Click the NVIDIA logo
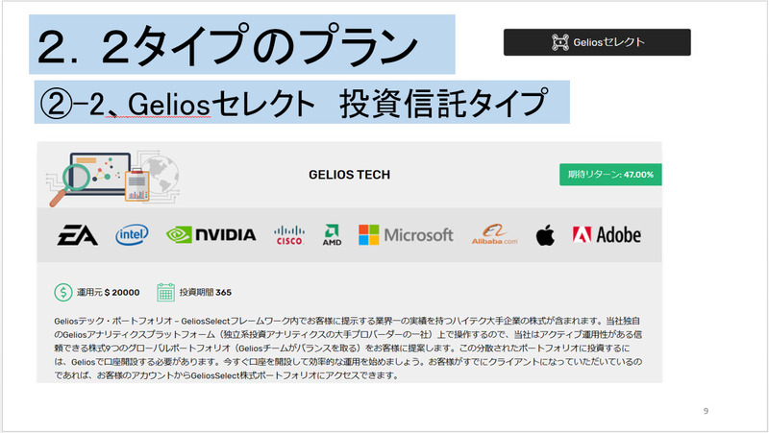The height and width of the screenshot is (433, 769). [211, 235]
